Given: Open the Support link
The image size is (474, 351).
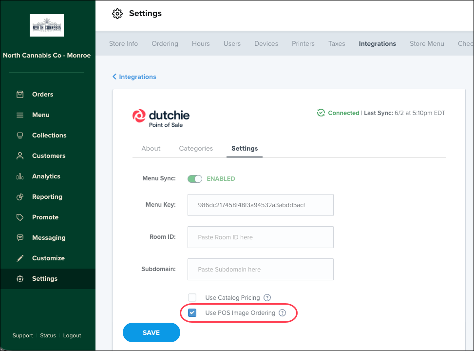Looking at the screenshot, I should 23,335.
